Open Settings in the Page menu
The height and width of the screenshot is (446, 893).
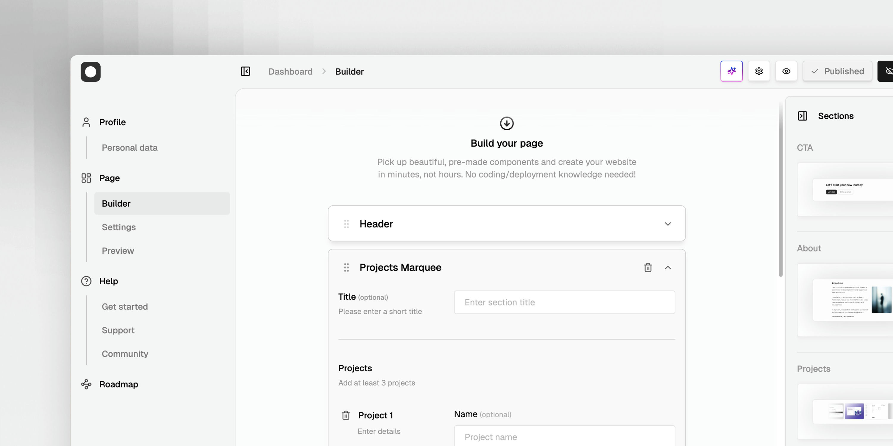pos(118,227)
